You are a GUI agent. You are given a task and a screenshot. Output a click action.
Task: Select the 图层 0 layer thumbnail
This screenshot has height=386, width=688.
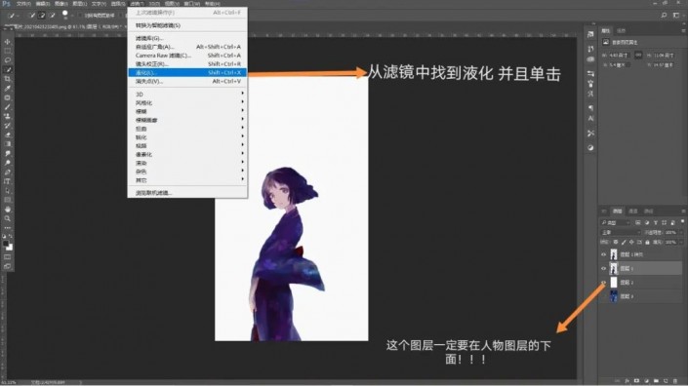click(614, 296)
